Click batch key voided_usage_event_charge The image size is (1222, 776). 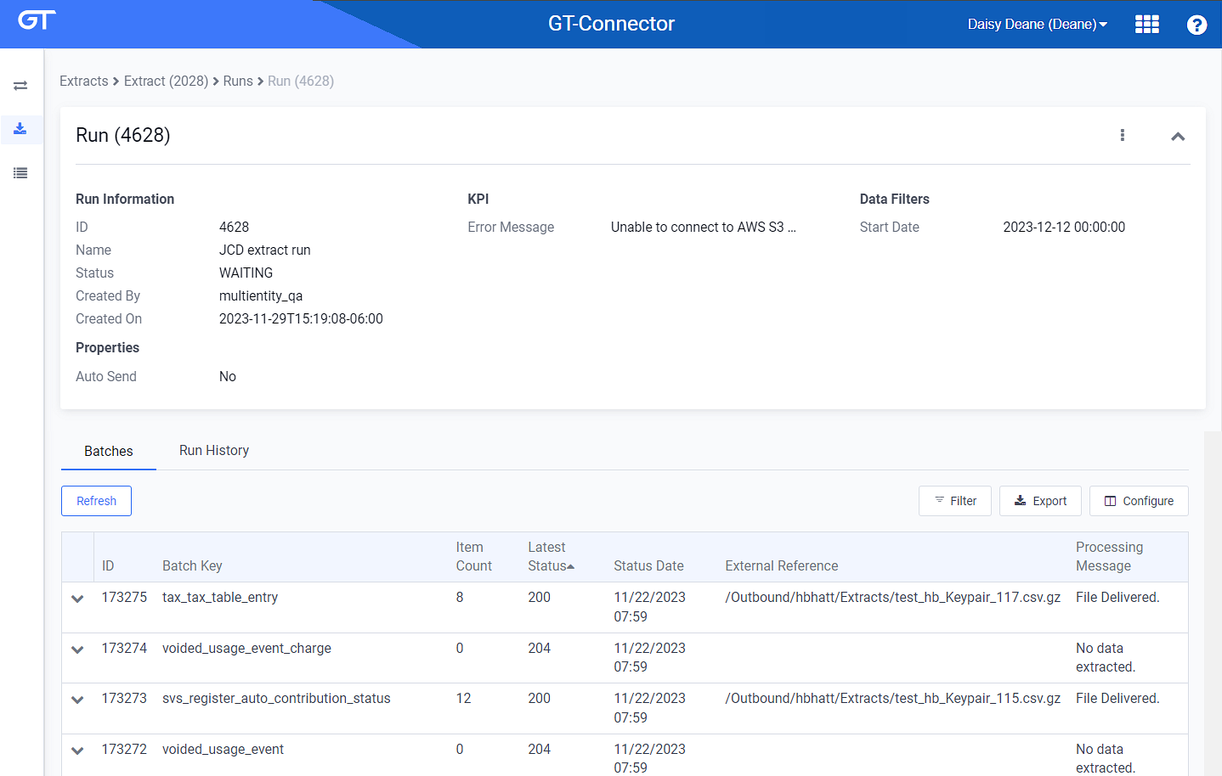(246, 648)
